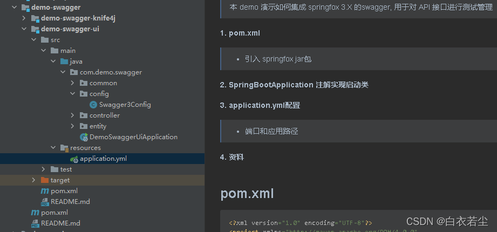Click the resources folder icon
Image resolution: width=497 pixels, height=232 pixels.
pyautogui.click(x=64, y=148)
